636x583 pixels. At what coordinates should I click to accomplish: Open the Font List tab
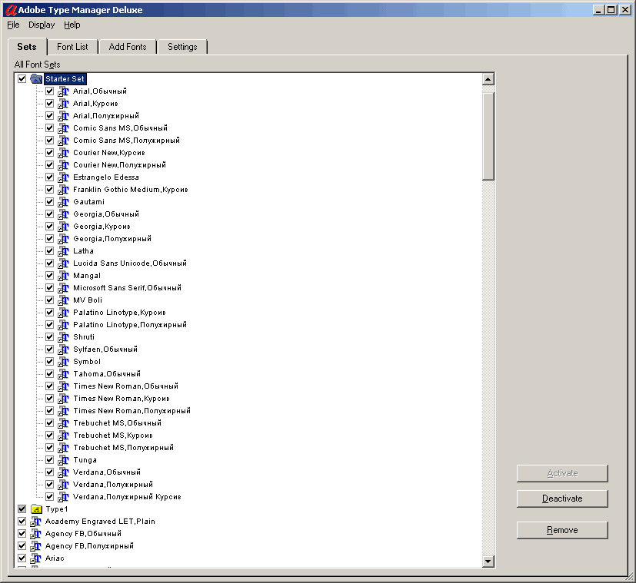tap(72, 47)
